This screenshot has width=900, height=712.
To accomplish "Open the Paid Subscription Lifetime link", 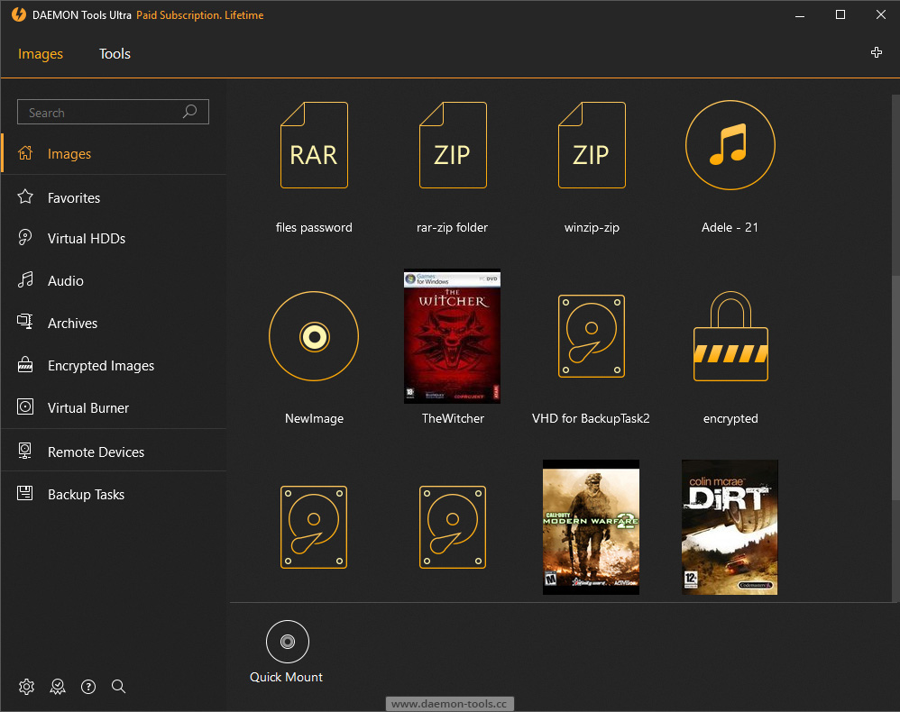I will coord(199,14).
